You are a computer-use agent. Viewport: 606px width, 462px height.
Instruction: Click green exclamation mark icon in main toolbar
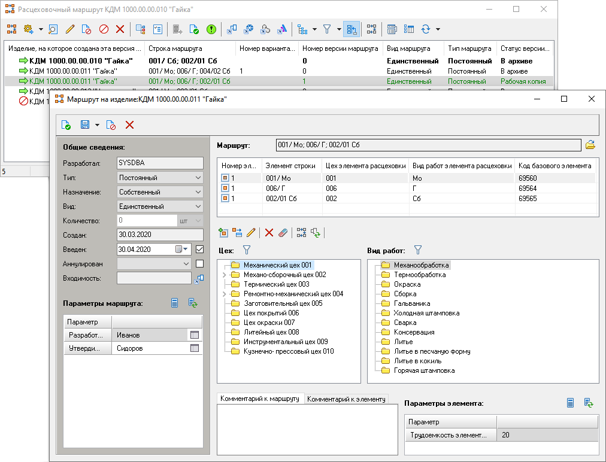pyautogui.click(x=211, y=29)
